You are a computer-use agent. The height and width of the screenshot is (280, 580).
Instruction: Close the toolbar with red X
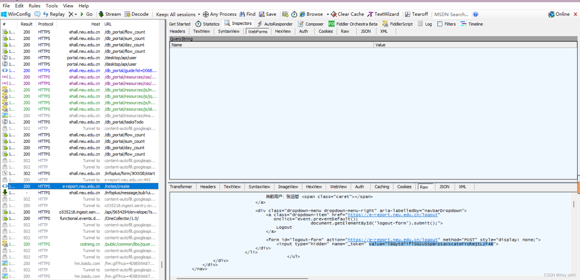point(575,14)
